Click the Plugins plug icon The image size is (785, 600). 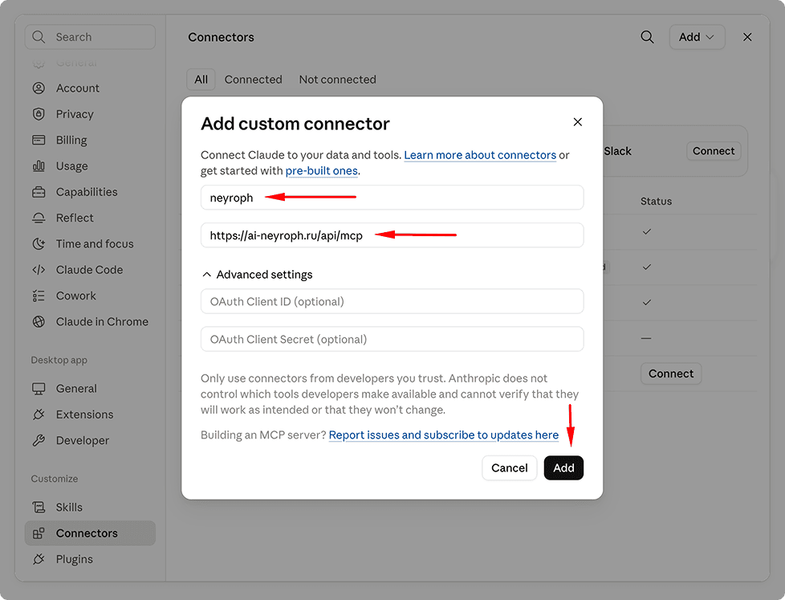tap(39, 559)
